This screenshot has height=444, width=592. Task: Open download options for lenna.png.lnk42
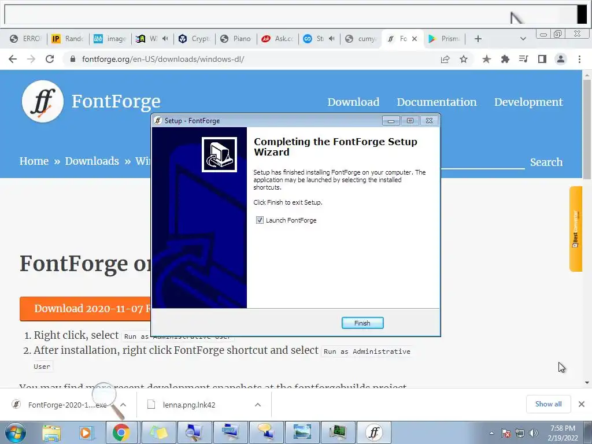(258, 405)
